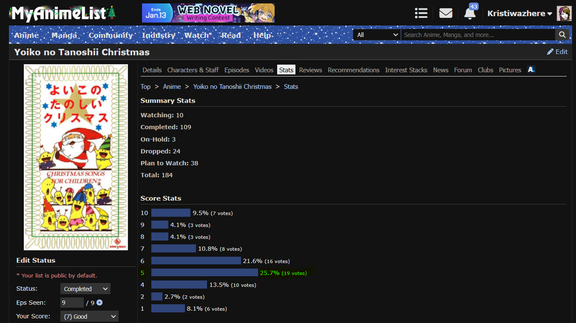Switch to the Videos tab
Screen dimensions: 576x323
click(264, 70)
